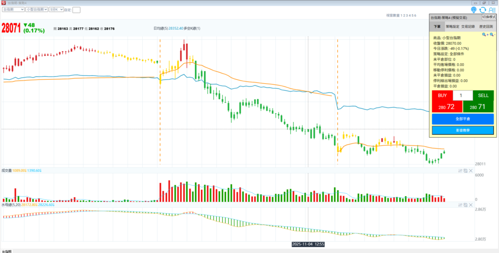The width and height of the screenshot is (499, 253).
Task: Click the 自定 custom interval input box
Action: pyautogui.click(x=77, y=10)
